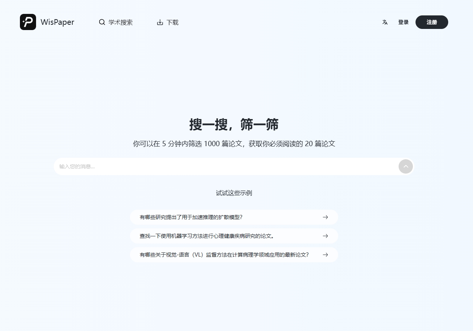Click the WisPaper brand text
473x331 pixels.
(x=57, y=22)
